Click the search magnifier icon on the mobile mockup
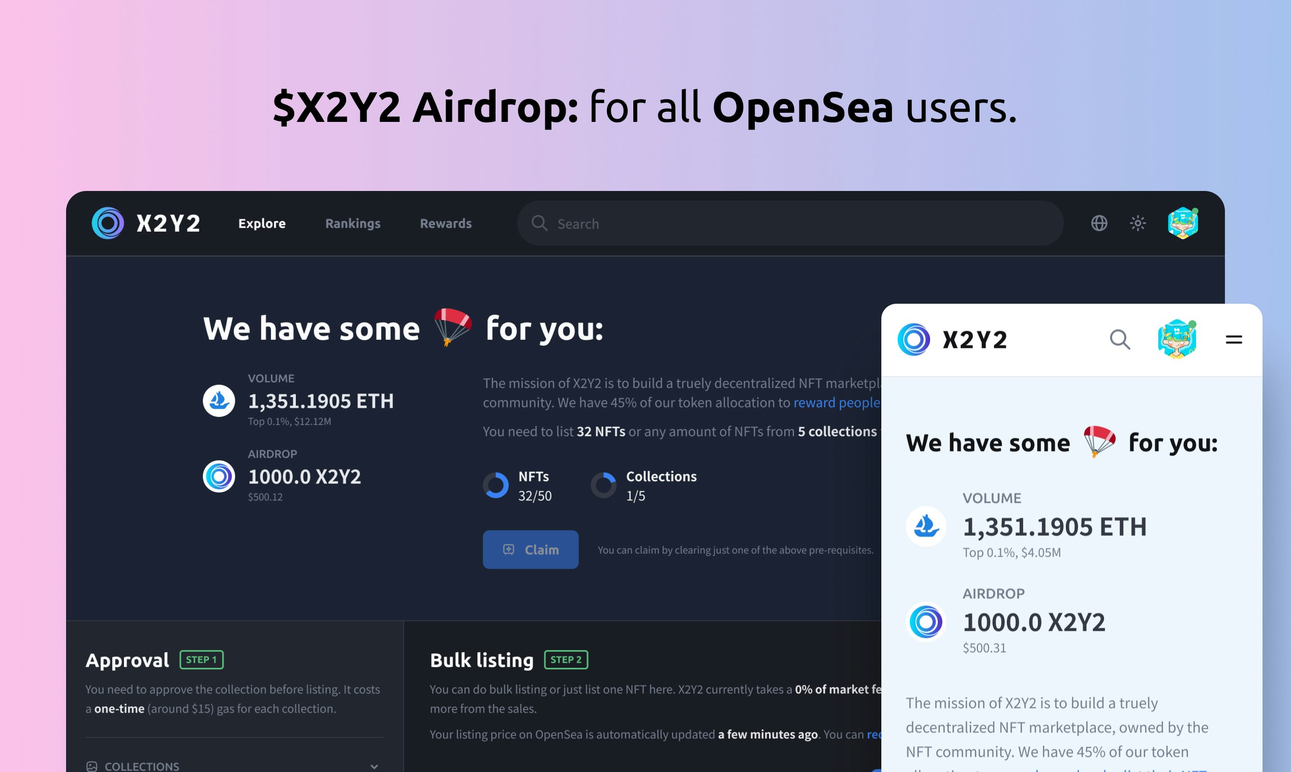 (1120, 340)
